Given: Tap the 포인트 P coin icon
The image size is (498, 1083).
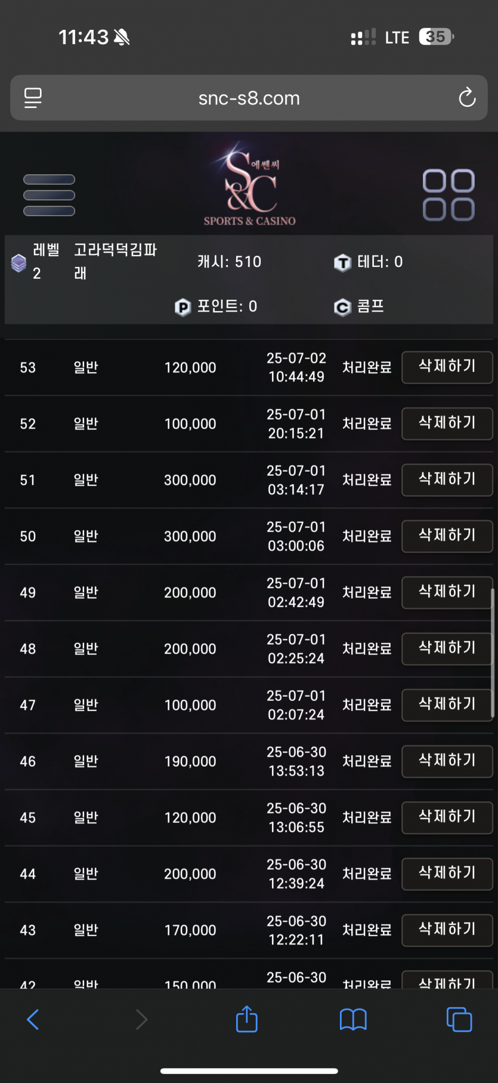Looking at the screenshot, I should click(x=183, y=307).
